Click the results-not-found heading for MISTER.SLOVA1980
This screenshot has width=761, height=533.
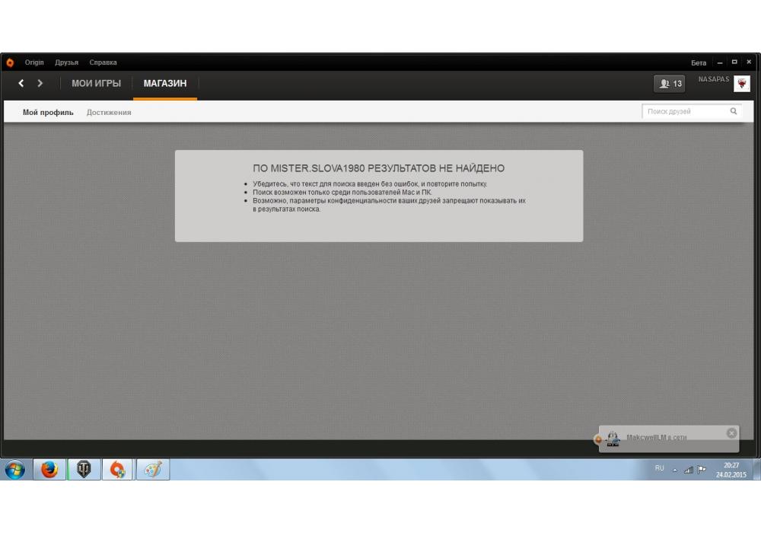[378, 168]
